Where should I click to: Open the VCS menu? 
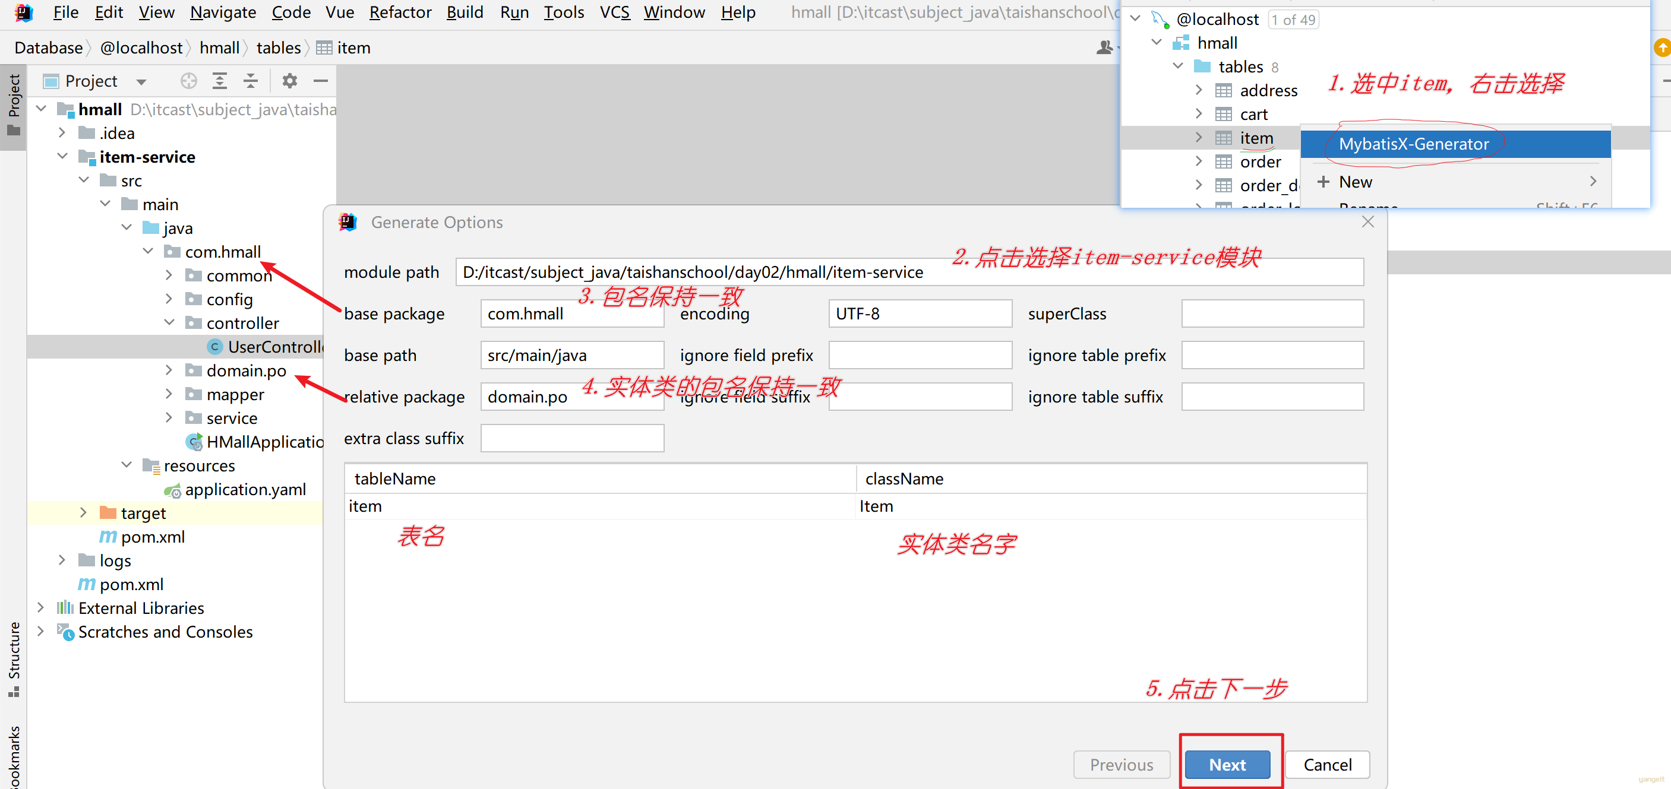(614, 12)
